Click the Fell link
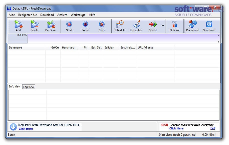Image resolution: width=229 pixels, height=145 pixels. (213, 128)
